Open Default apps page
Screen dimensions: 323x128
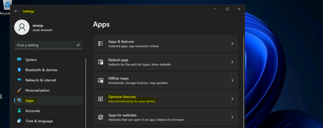(166, 62)
